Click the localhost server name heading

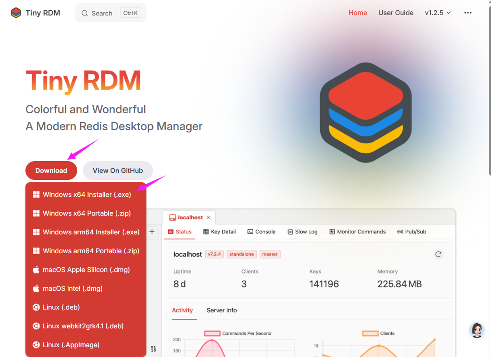(x=187, y=254)
